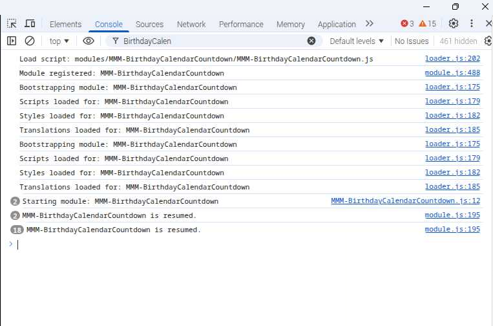Viewport: 493px width, 326px height.
Task: Click the red error count badge
Action: [407, 24]
